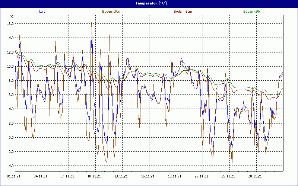This screenshot has height=186, width=298.
Task: Click the °C unit label above the y-axis
Action: click(11, 17)
